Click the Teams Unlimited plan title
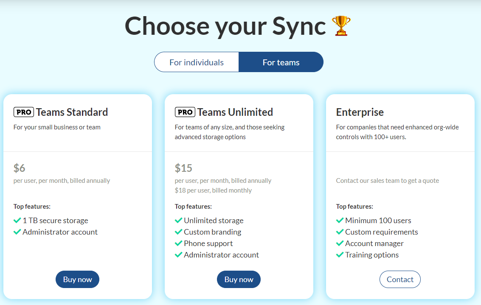The height and width of the screenshot is (305, 481). pos(235,112)
